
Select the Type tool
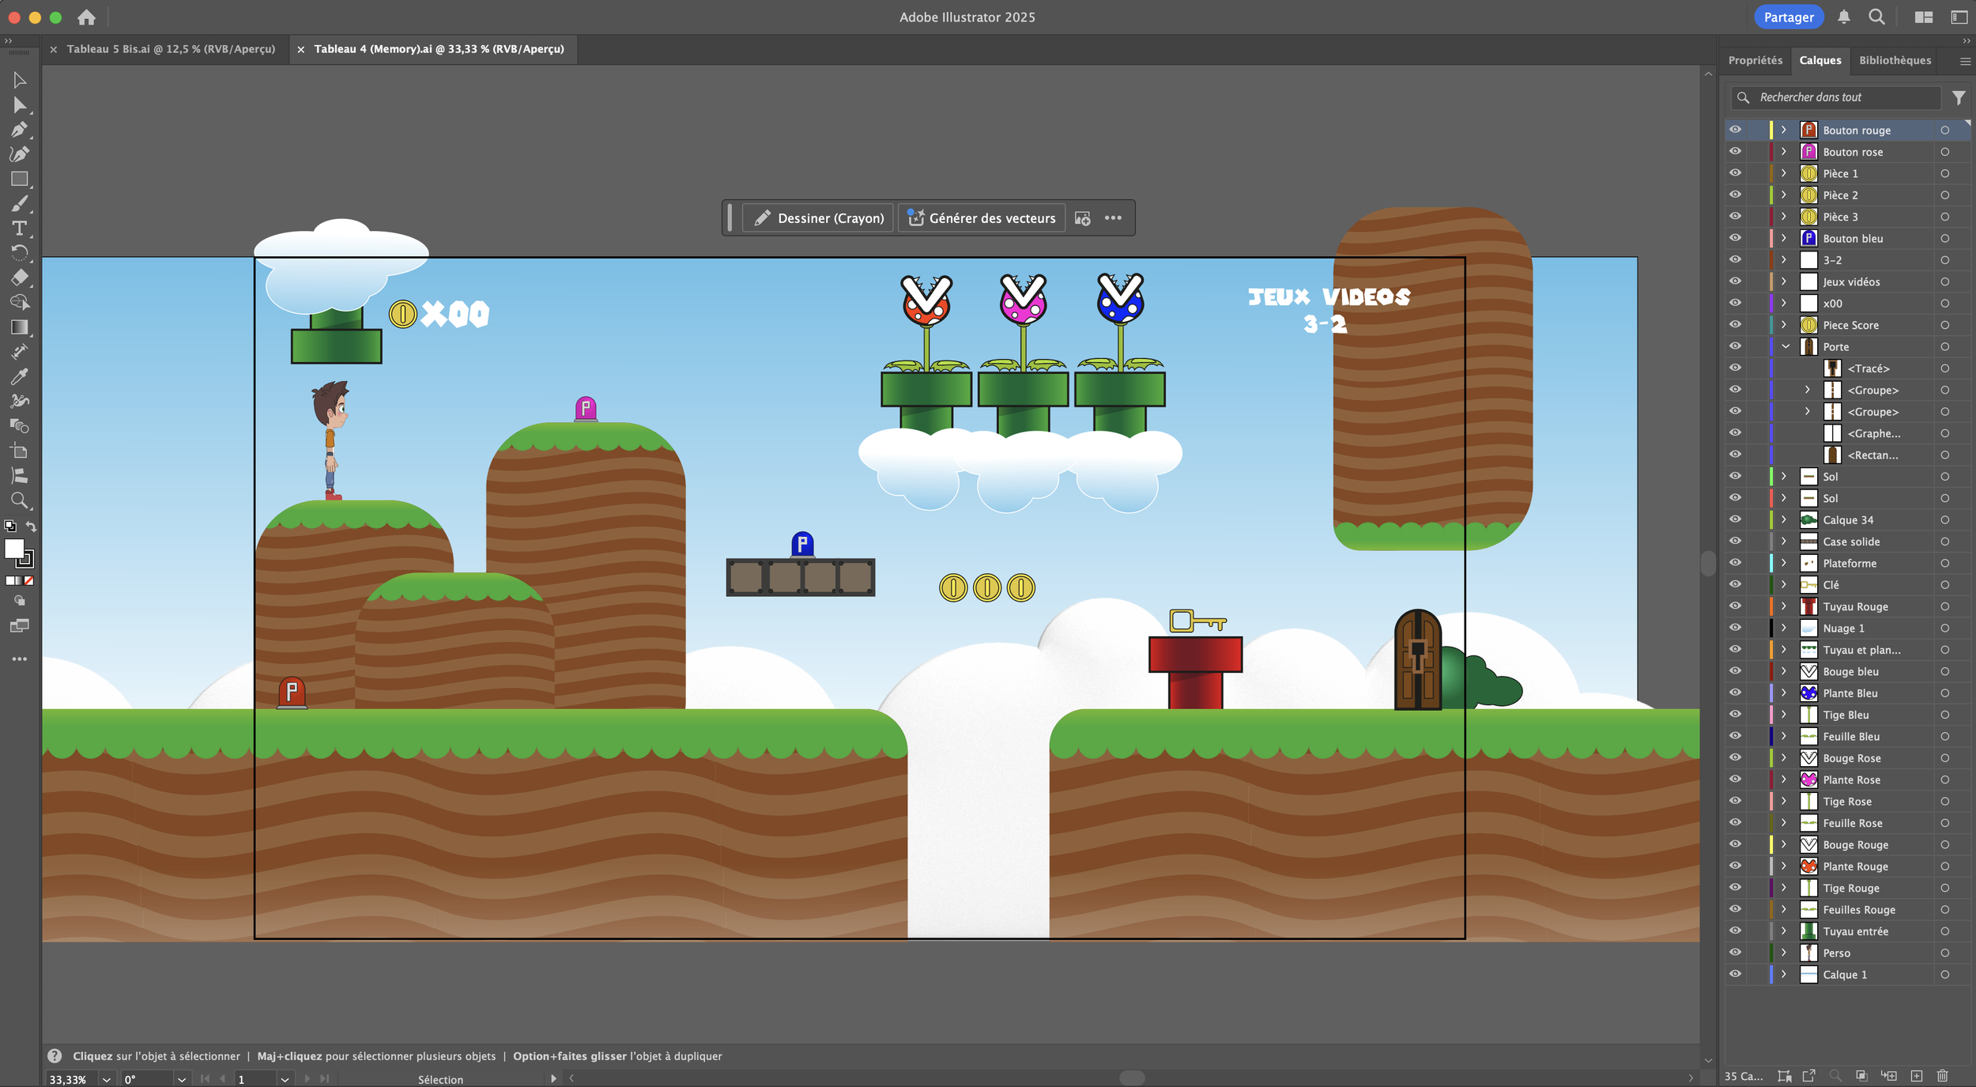[x=20, y=228]
